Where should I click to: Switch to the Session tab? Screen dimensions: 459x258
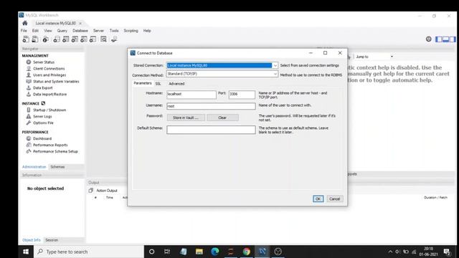coord(52,240)
